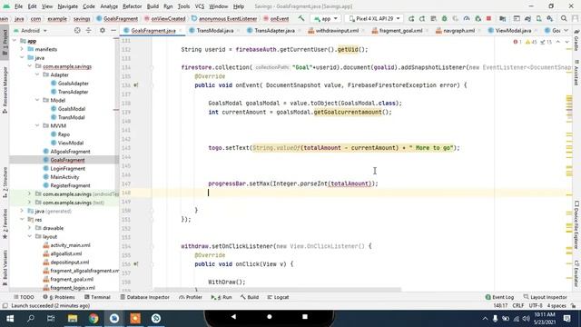Expand the drawable folder
This screenshot has height=327, width=581.
click(x=30, y=228)
